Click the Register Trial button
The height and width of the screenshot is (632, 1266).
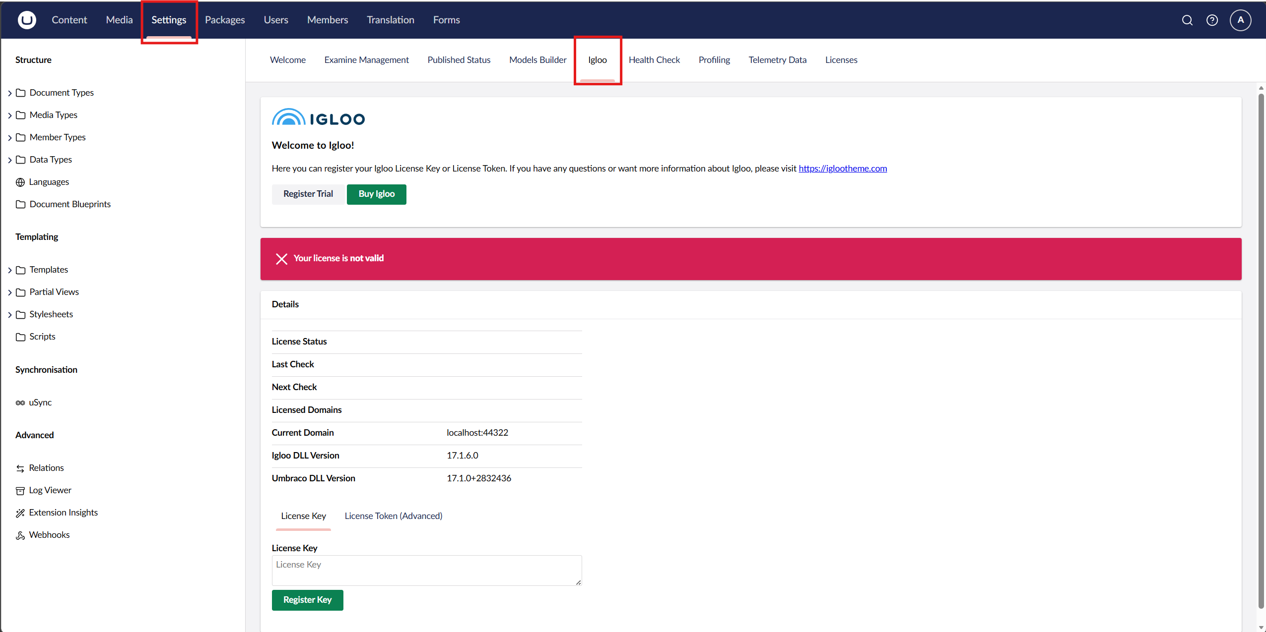308,194
